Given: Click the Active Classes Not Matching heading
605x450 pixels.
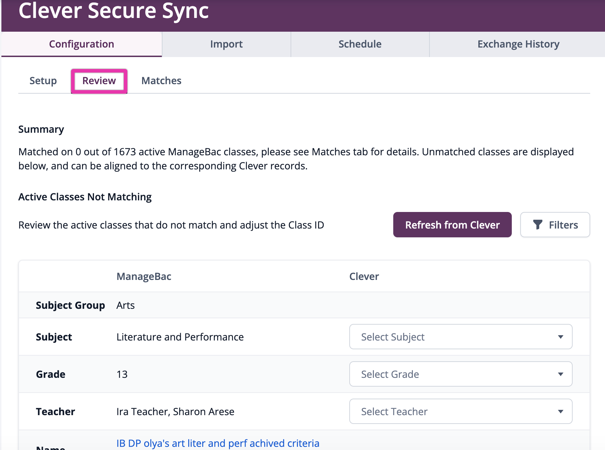Looking at the screenshot, I should click(x=85, y=197).
